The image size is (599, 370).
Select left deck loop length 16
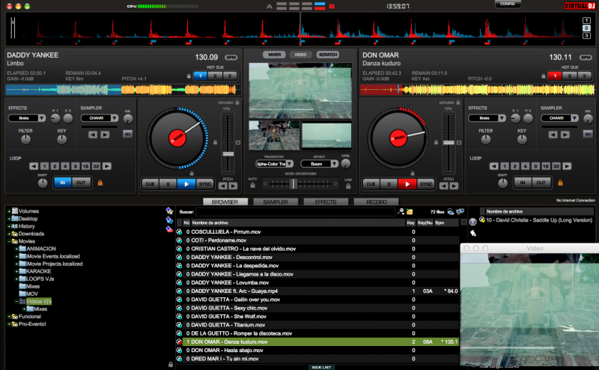pyautogui.click(x=85, y=166)
